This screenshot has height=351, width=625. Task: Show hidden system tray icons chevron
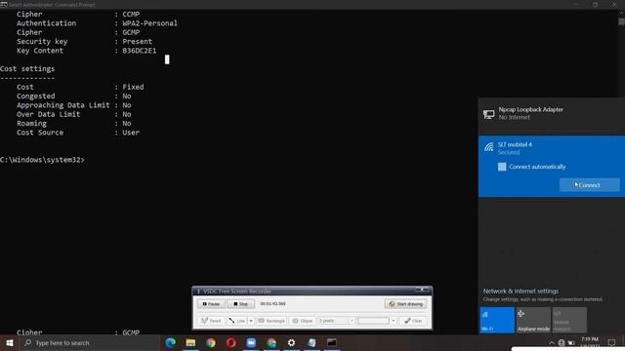click(552, 342)
